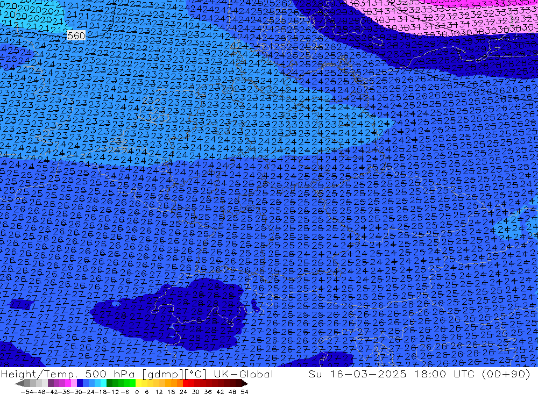Click the '12' legend scale value
The image size is (538, 394).
pyautogui.click(x=159, y=392)
